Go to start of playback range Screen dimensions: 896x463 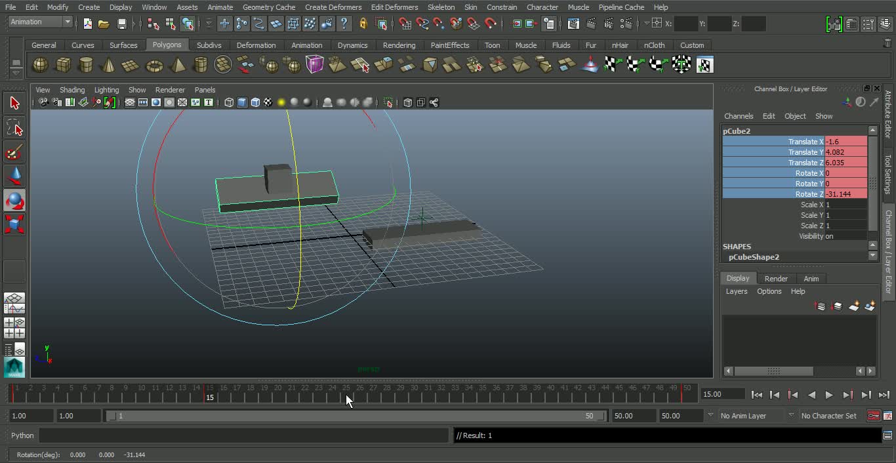click(x=756, y=395)
